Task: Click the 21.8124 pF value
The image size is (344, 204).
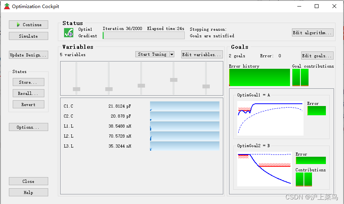Action: coord(120,106)
